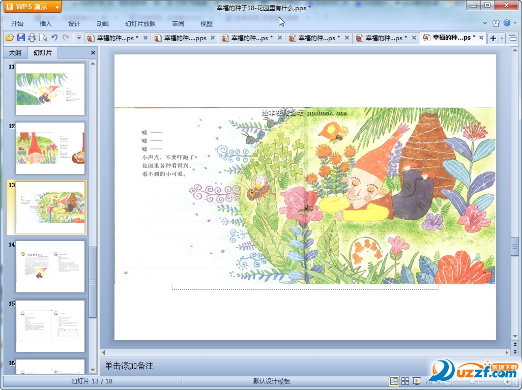Switch to normal view icon in status bar

(394, 381)
